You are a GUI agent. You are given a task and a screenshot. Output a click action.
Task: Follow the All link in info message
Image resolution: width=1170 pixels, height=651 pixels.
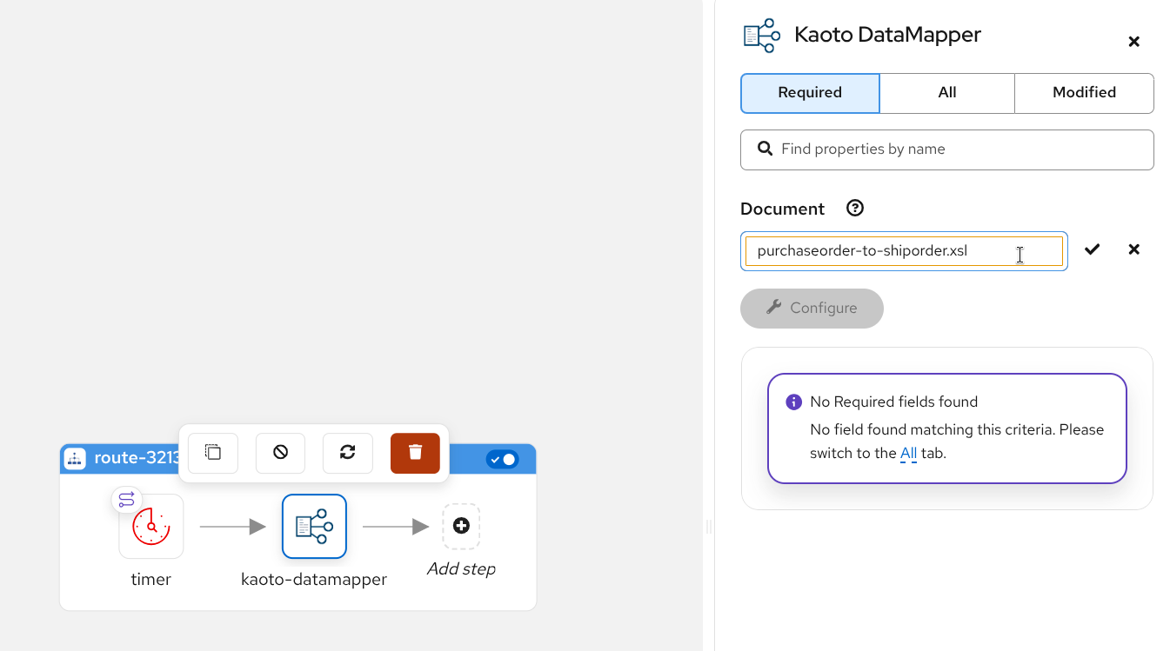click(908, 453)
